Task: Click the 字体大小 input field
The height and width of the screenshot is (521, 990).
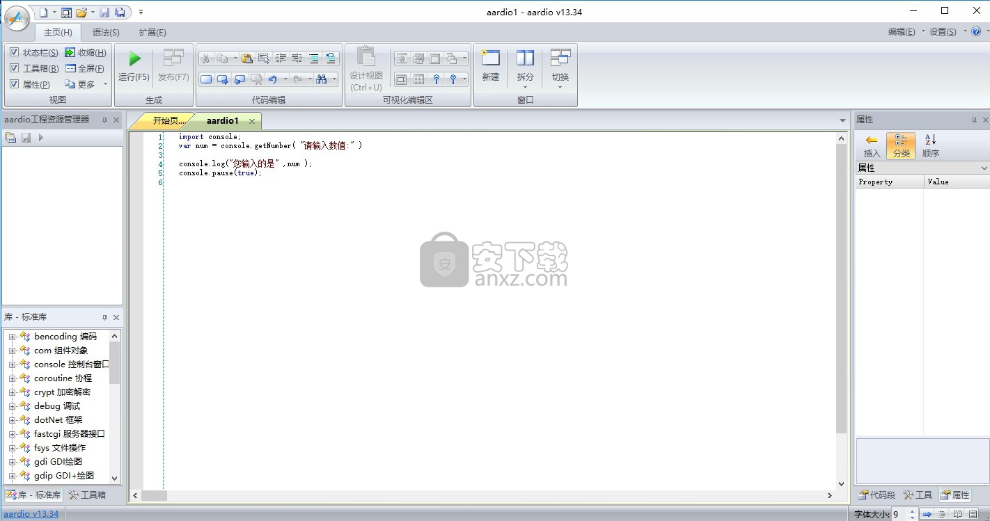Action: click(899, 515)
